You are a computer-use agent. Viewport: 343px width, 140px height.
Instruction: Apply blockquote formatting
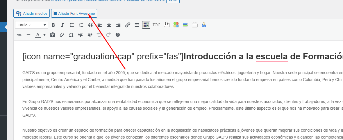pos(90,25)
